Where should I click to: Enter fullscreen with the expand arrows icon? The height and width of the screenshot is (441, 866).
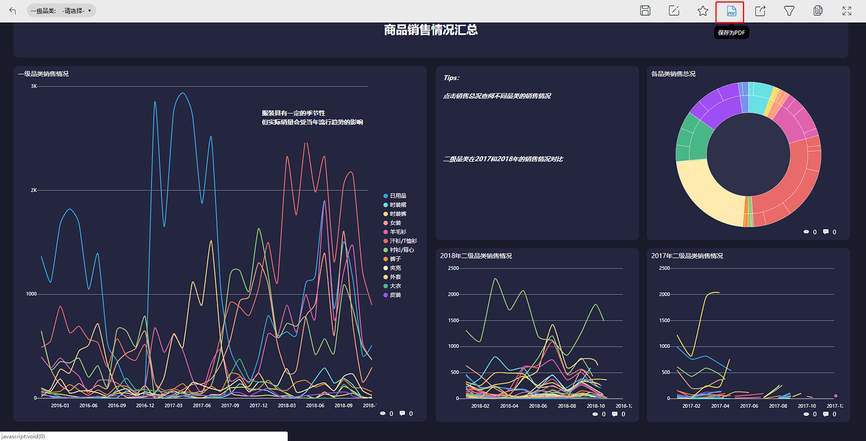846,11
